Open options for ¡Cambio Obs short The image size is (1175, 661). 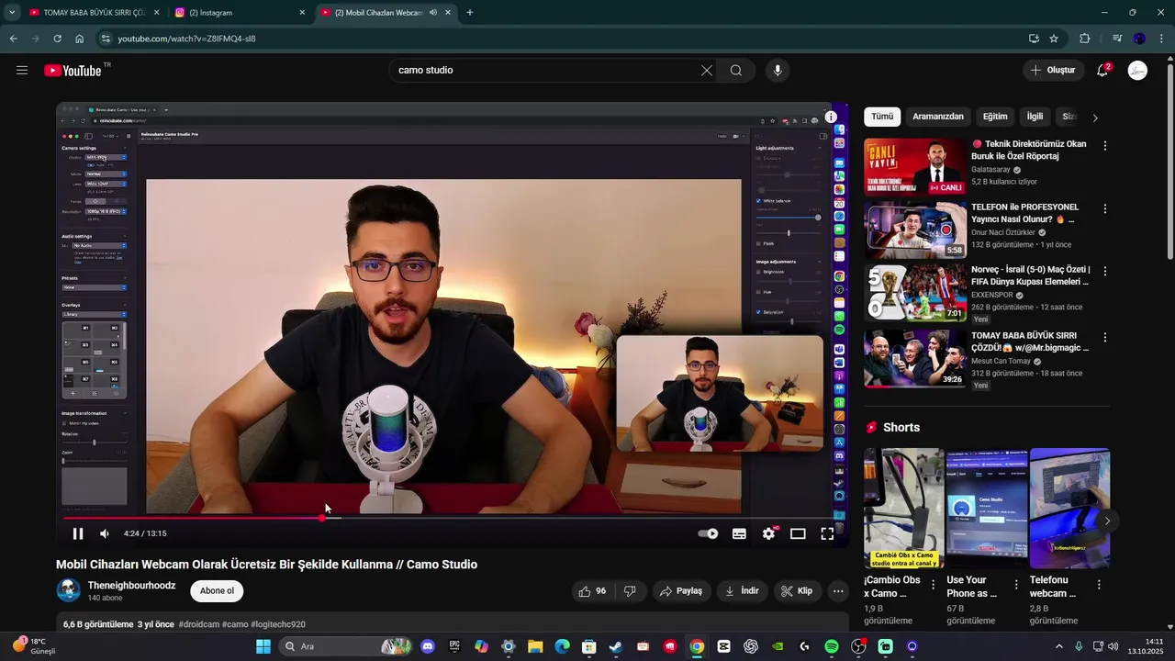(934, 585)
